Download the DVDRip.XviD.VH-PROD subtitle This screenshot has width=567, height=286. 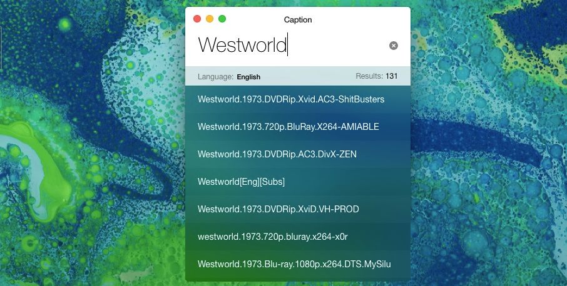pos(278,209)
